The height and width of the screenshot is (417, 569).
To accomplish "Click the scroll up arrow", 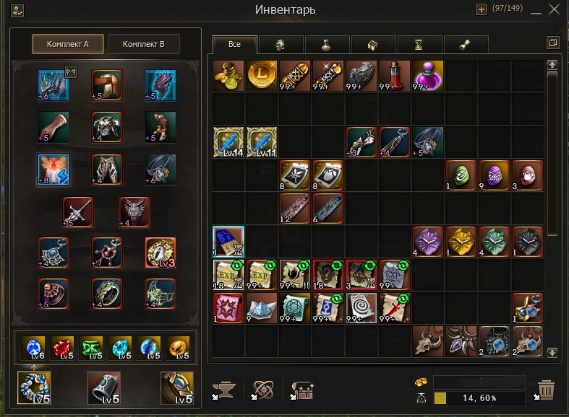I will point(552,65).
